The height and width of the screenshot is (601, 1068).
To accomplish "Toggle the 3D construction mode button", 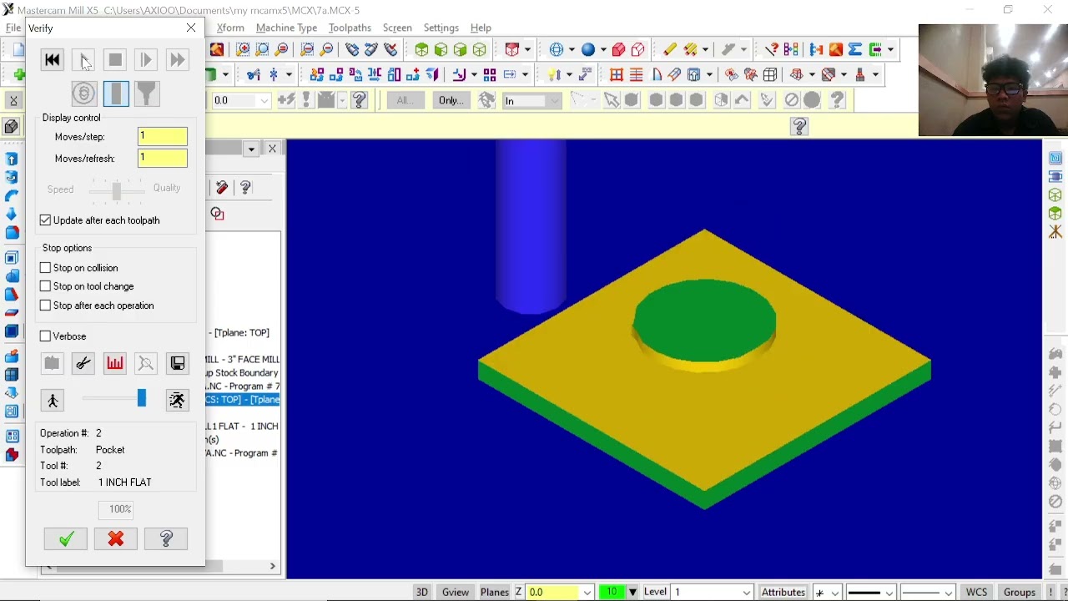I will (x=422, y=592).
